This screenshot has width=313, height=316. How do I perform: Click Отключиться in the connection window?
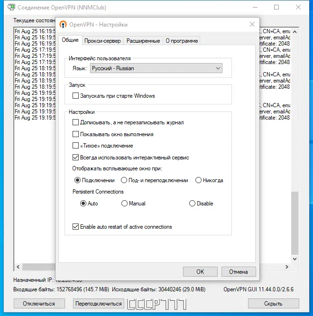[39, 304]
